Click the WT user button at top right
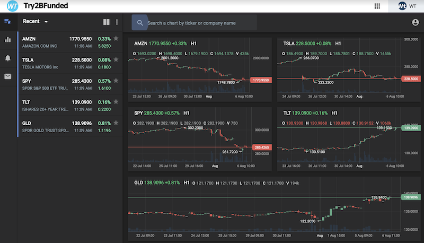Image resolution: width=424 pixels, height=243 pixels. click(406, 6)
